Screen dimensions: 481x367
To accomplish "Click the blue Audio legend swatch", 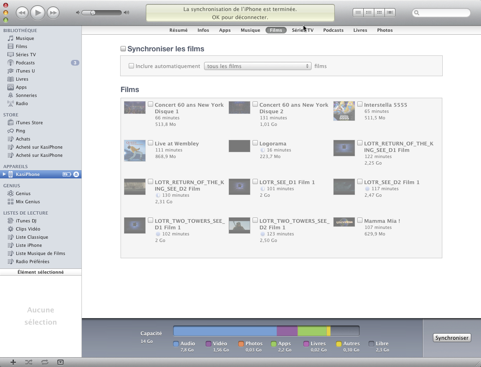I will coord(176,344).
